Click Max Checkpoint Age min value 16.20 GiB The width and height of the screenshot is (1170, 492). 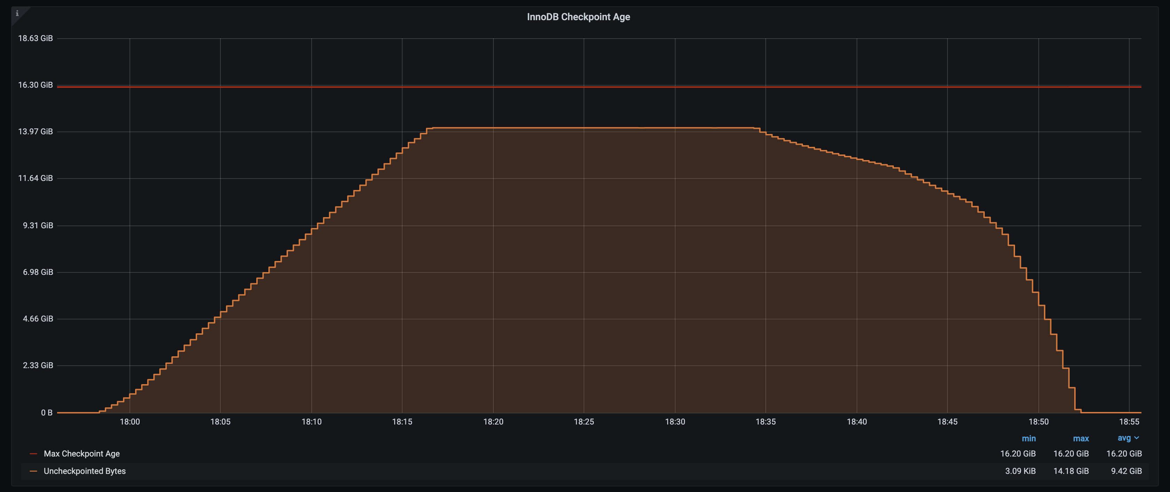(1018, 453)
